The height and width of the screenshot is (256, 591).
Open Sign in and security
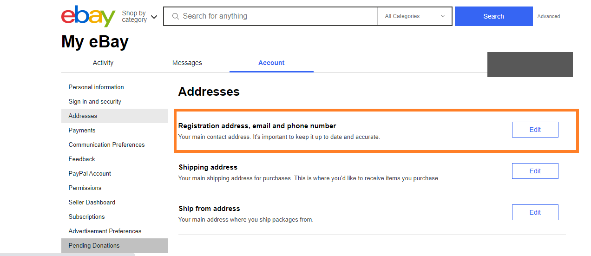95,101
